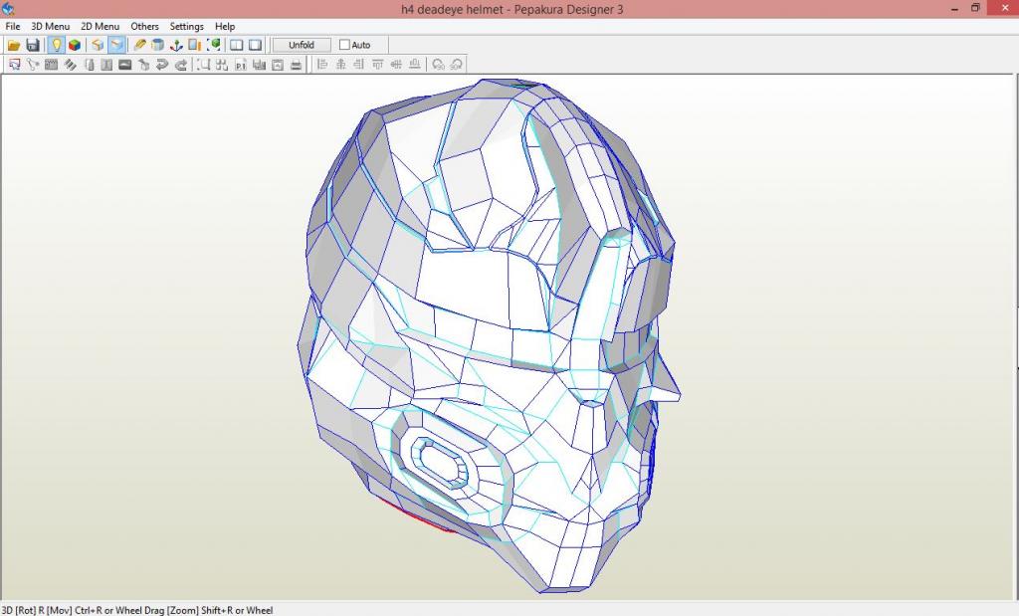Viewport: 1019px width, 616px height.
Task: Select the red arrow select/move tool icon
Action: tap(14, 65)
